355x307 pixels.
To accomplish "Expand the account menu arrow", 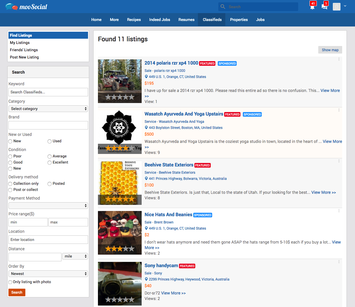I will coord(345,6).
